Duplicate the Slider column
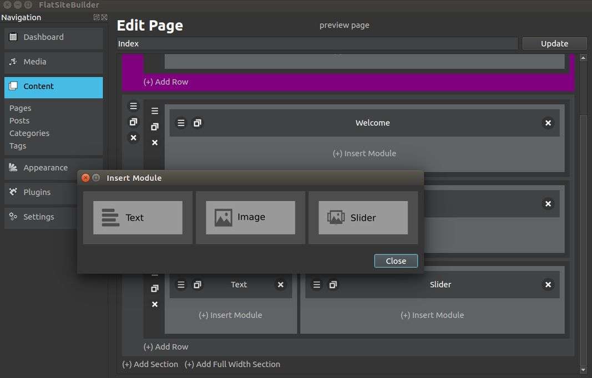592x378 pixels. (x=333, y=285)
